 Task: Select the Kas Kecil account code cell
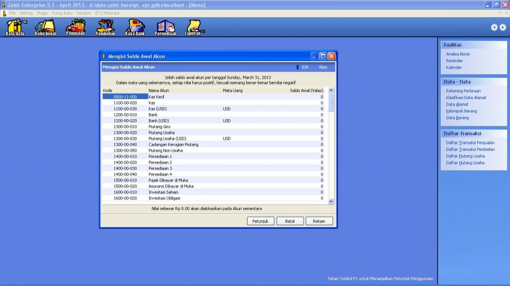[x=125, y=97]
